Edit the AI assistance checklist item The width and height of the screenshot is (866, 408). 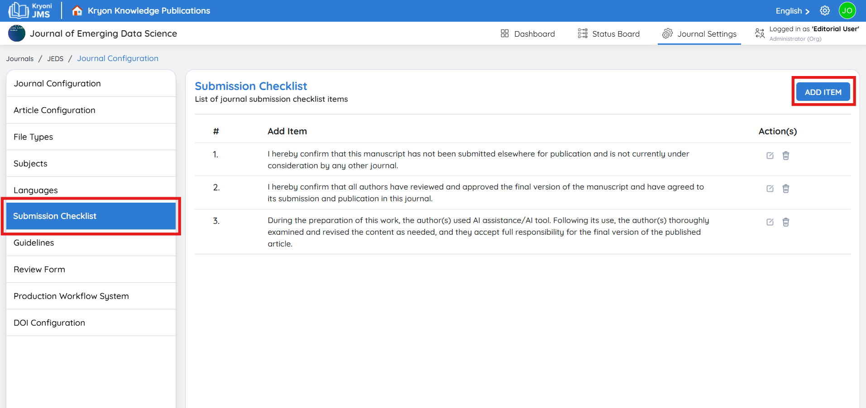click(x=770, y=222)
